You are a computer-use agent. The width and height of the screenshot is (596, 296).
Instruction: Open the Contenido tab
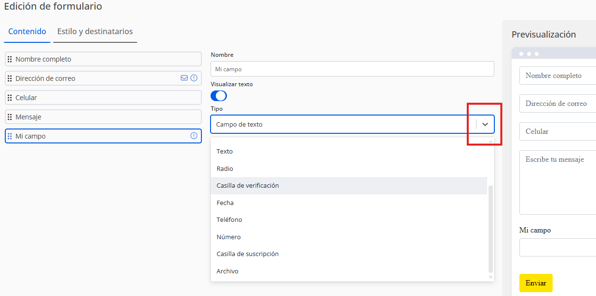[x=27, y=32]
